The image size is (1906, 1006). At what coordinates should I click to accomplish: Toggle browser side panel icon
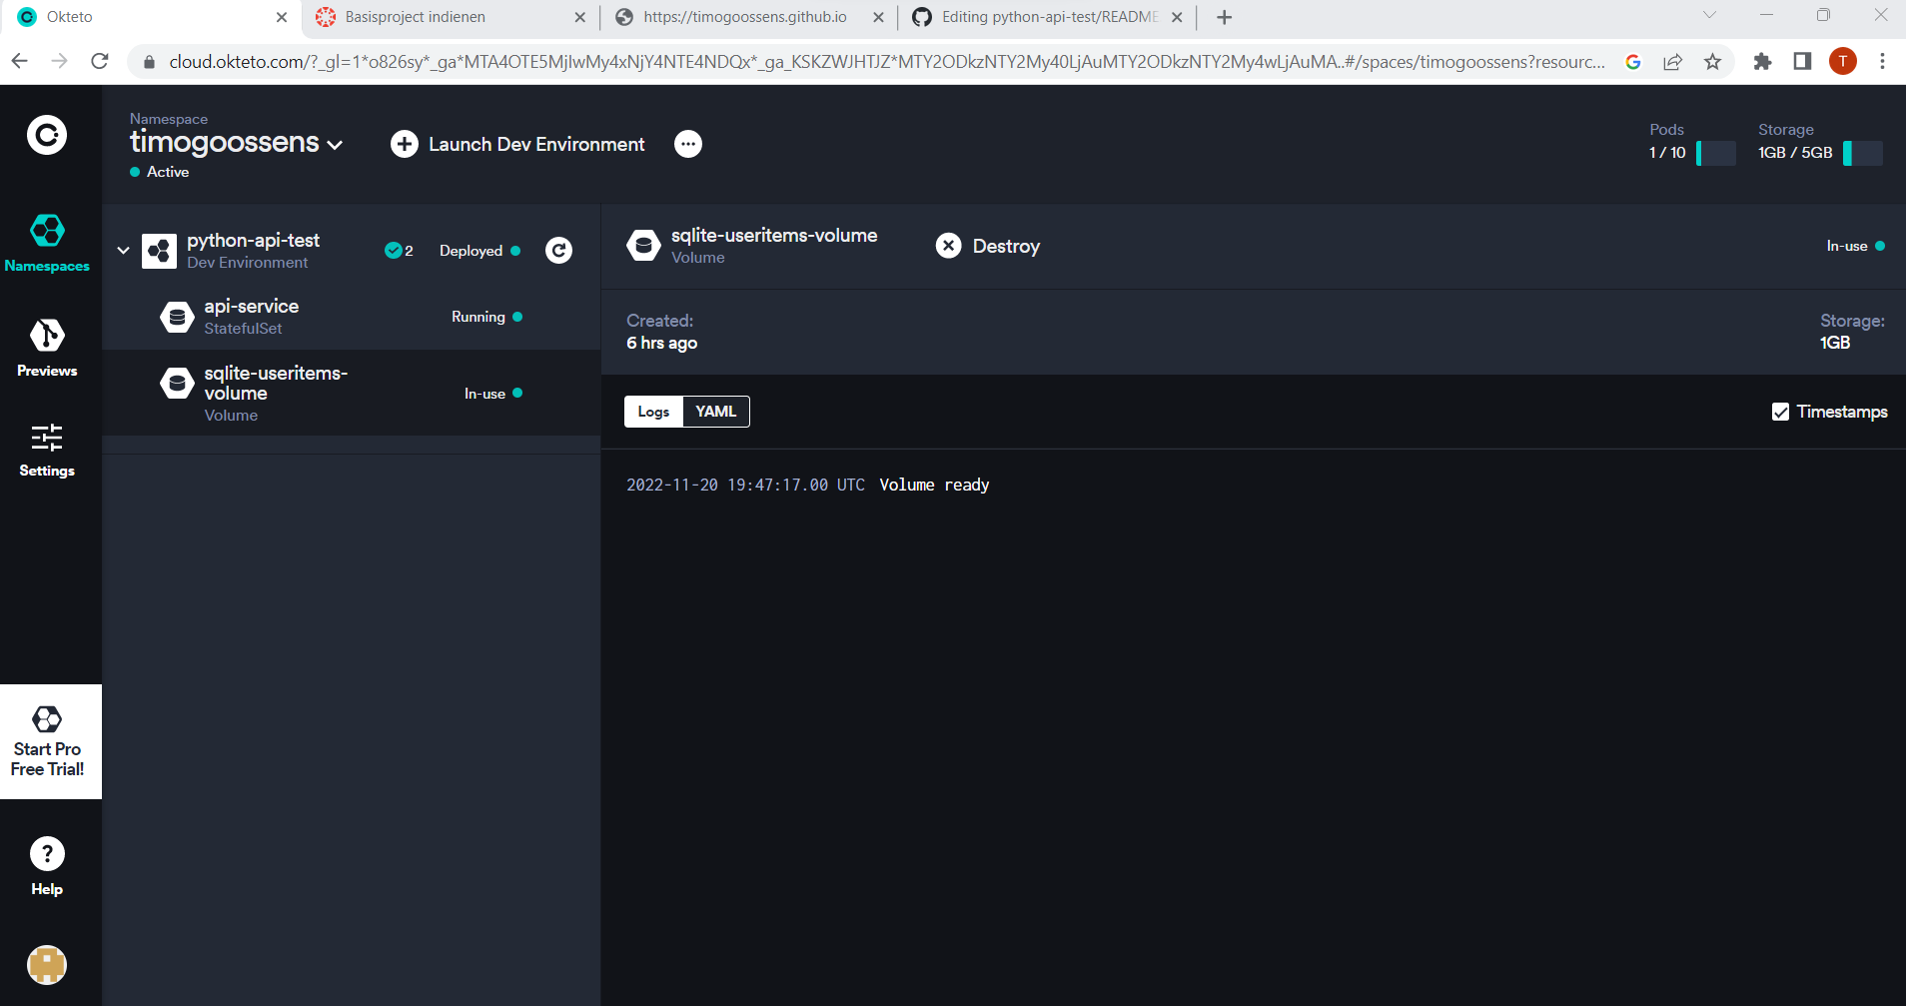(x=1802, y=61)
